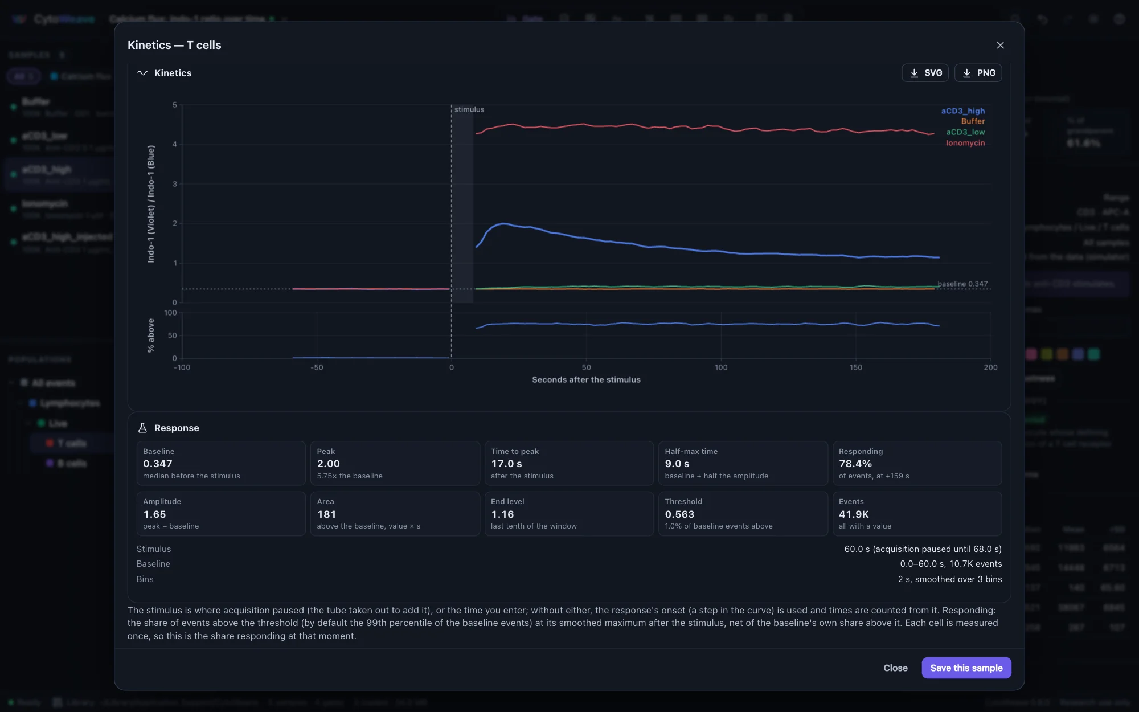Select the Responding 78.4% card

point(917,463)
